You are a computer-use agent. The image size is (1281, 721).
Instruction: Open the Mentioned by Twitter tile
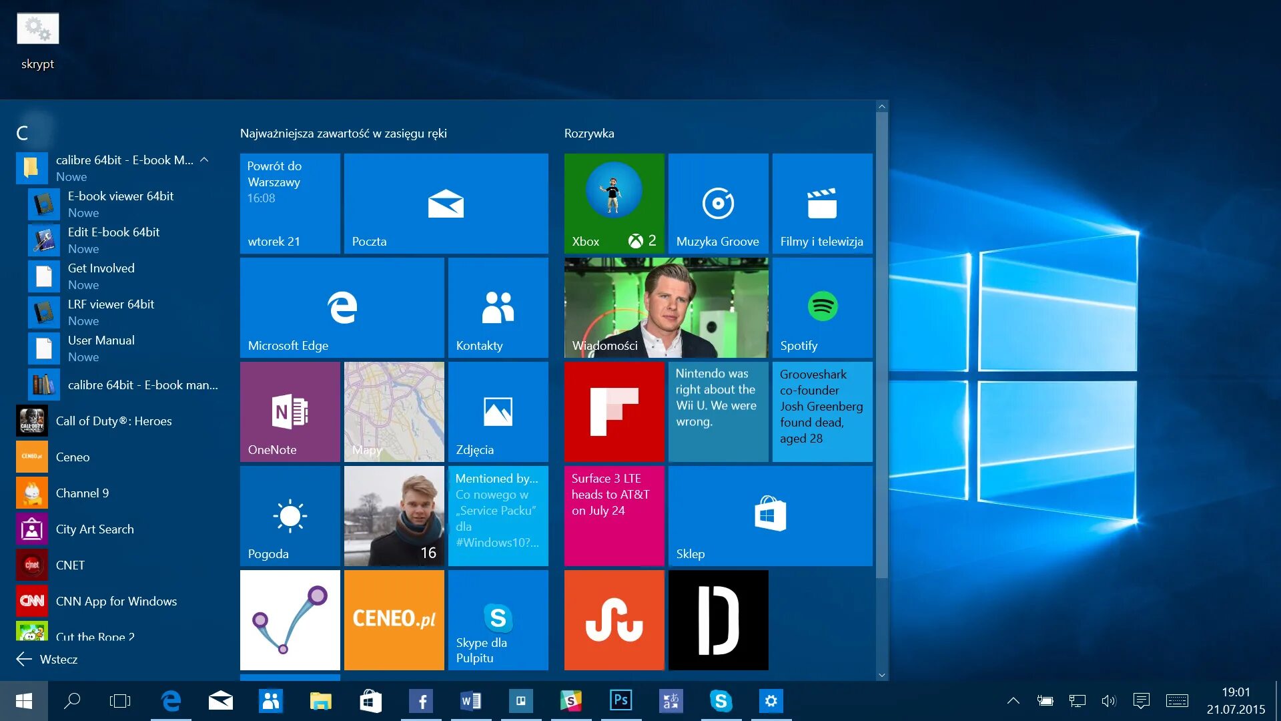point(498,516)
